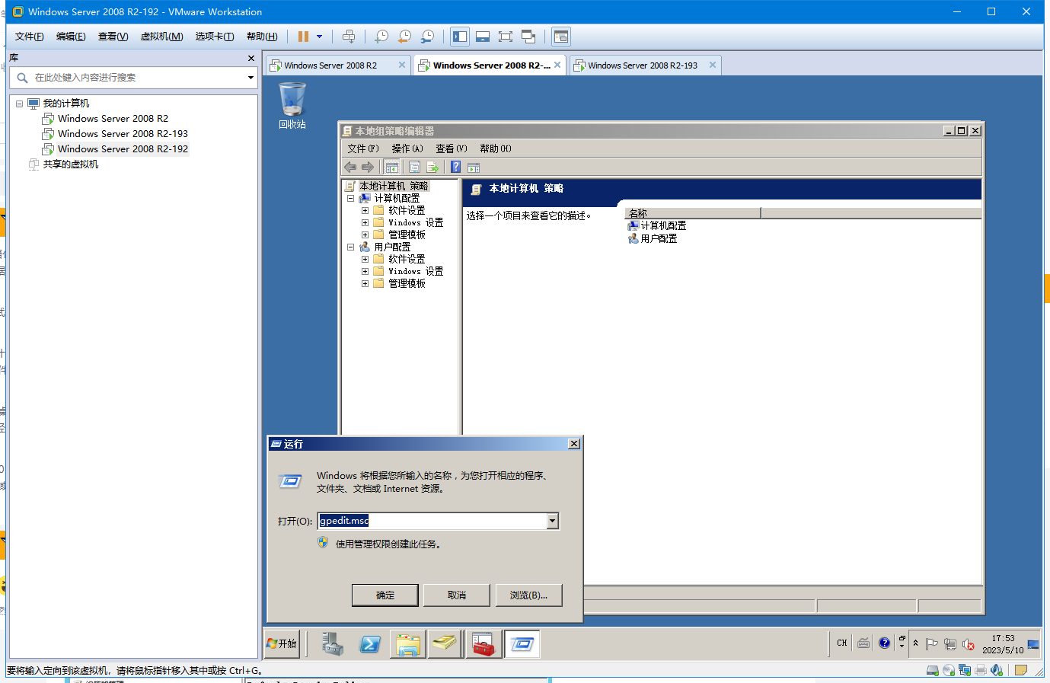Click the 打开(O) input field in Run dialog

tap(432, 521)
